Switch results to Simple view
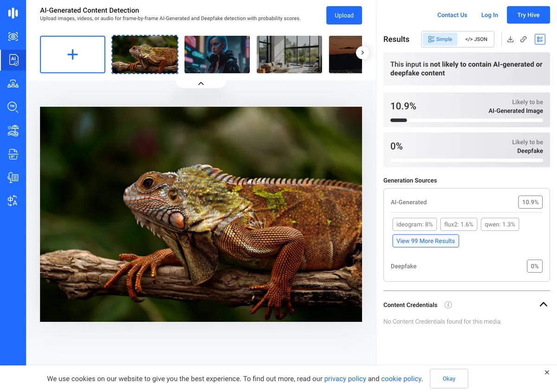 440,39
